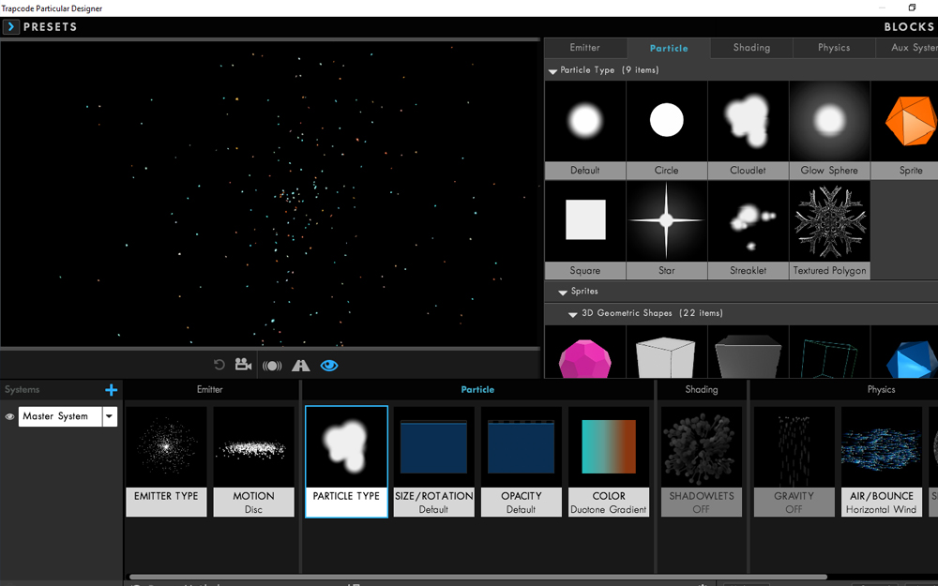This screenshot has width=938, height=586.
Task: Collapse the Sprites section
Action: 562,293
